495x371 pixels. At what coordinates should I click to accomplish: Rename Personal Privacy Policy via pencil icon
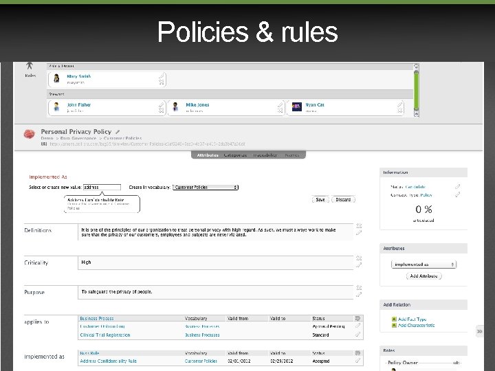point(118,132)
